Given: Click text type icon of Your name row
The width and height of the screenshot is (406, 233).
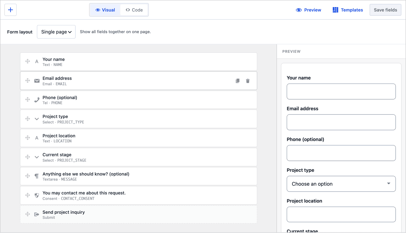Looking at the screenshot, I should [x=37, y=62].
